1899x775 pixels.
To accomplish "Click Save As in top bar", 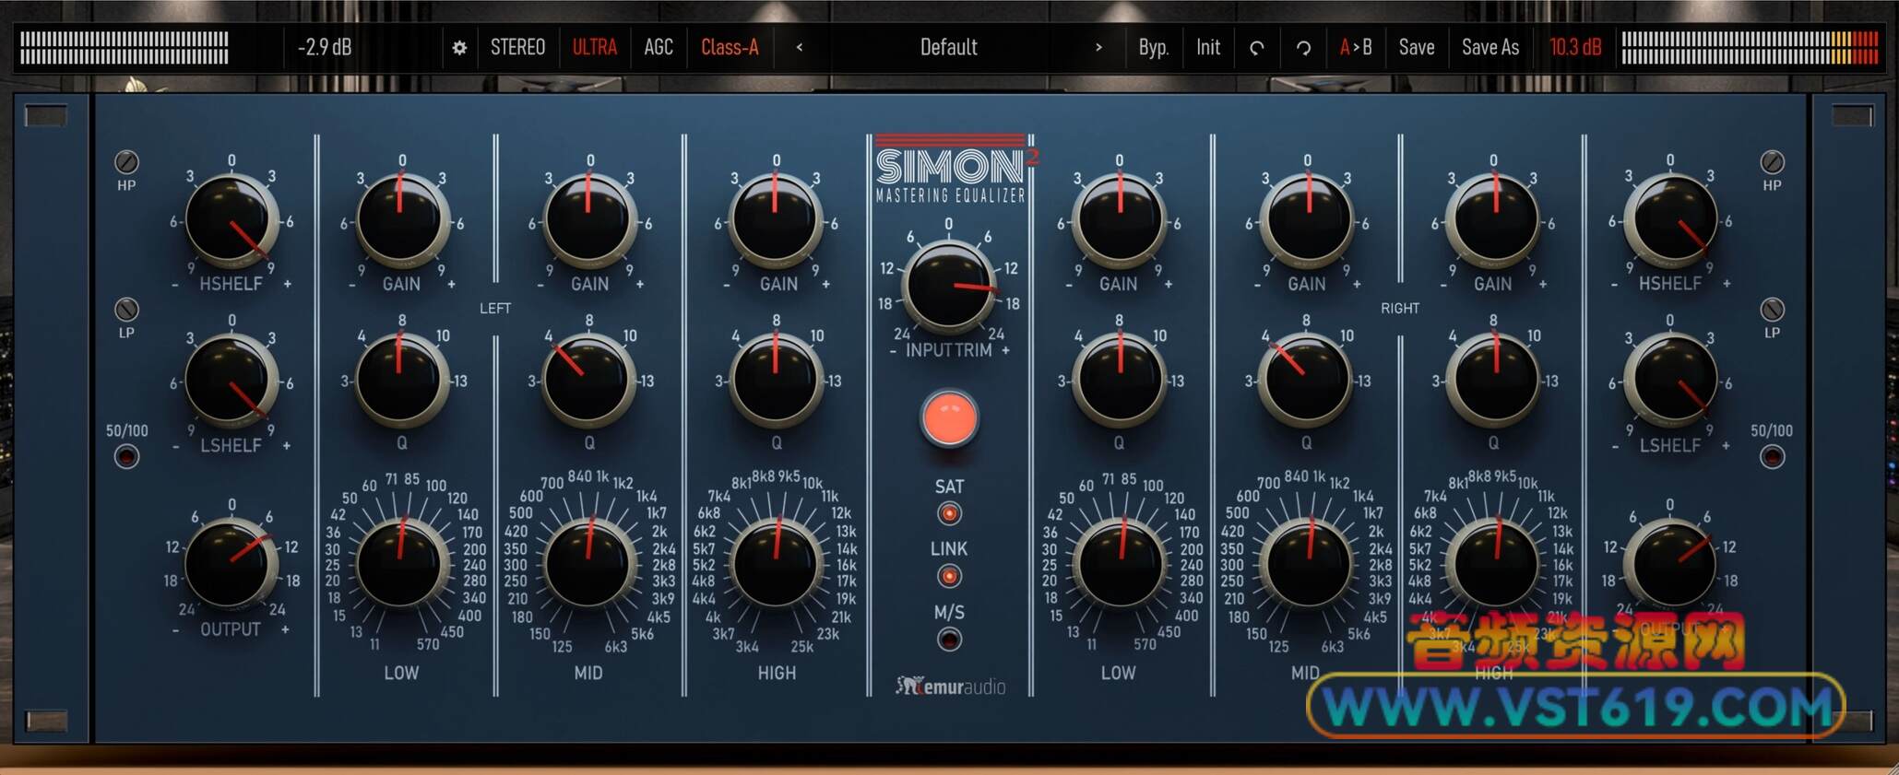I will pos(1490,47).
